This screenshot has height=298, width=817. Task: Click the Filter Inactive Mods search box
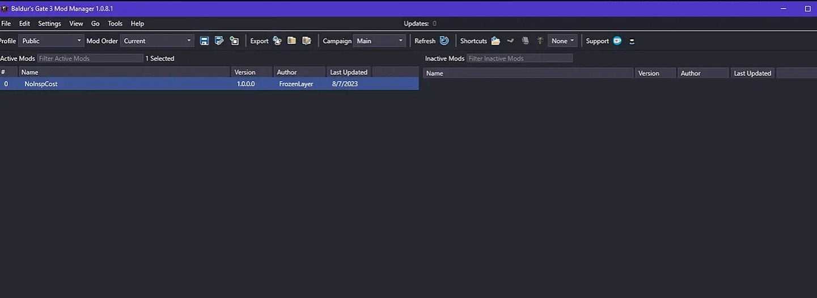519,58
